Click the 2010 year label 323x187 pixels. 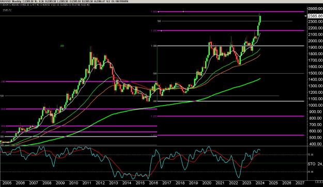(73, 183)
